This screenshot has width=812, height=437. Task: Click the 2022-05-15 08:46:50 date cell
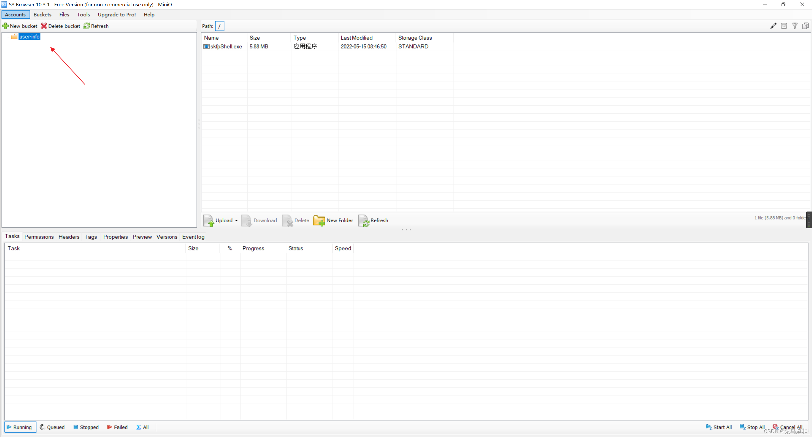363,47
